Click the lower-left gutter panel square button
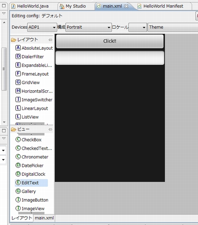 tap(4, 130)
